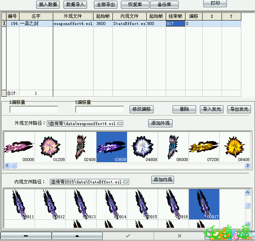
Task: Click the checkmark post-edit button
Action: (128, 236)
